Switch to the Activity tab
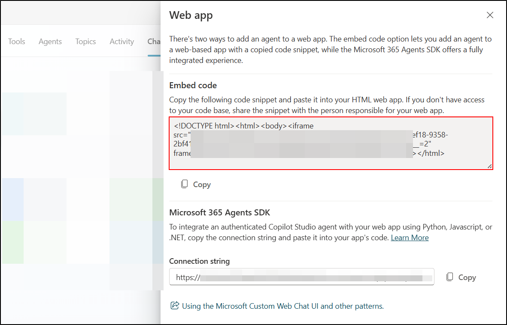The width and height of the screenshot is (507, 325). (x=121, y=41)
